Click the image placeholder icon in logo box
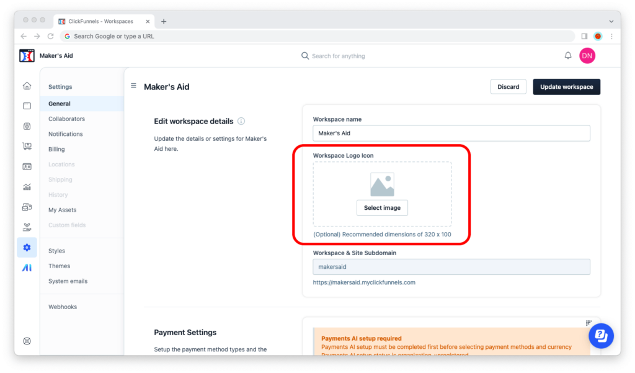This screenshot has height=373, width=635. (382, 184)
